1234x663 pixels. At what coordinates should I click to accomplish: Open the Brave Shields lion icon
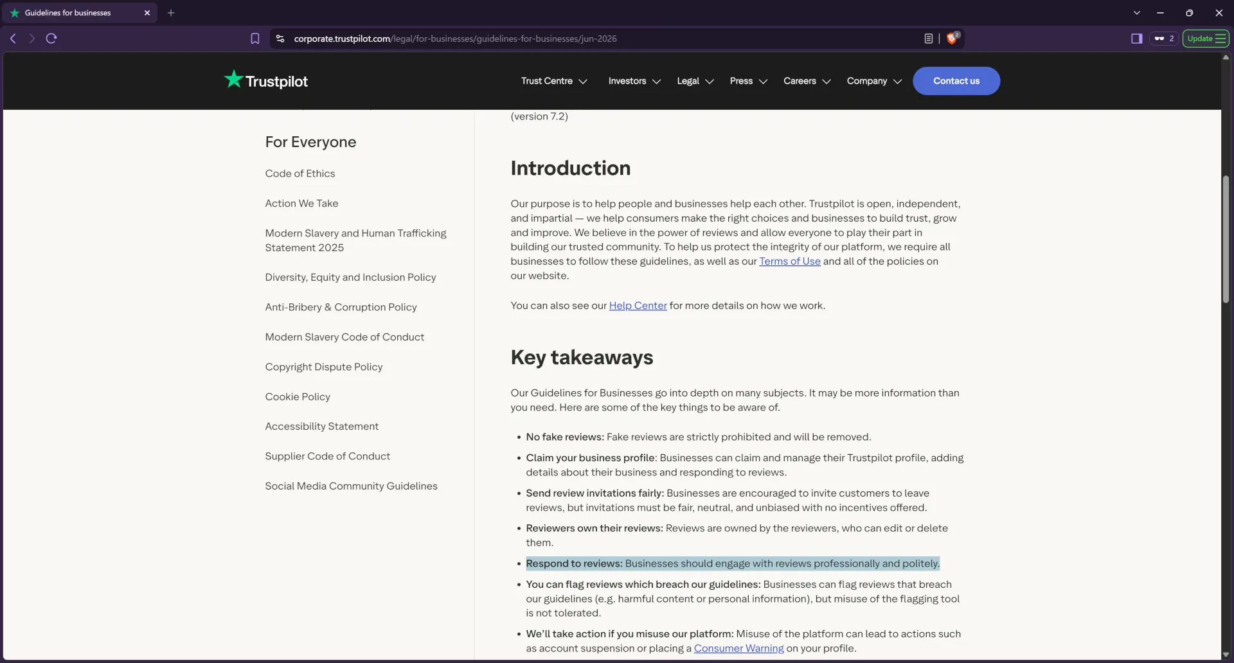click(x=952, y=38)
